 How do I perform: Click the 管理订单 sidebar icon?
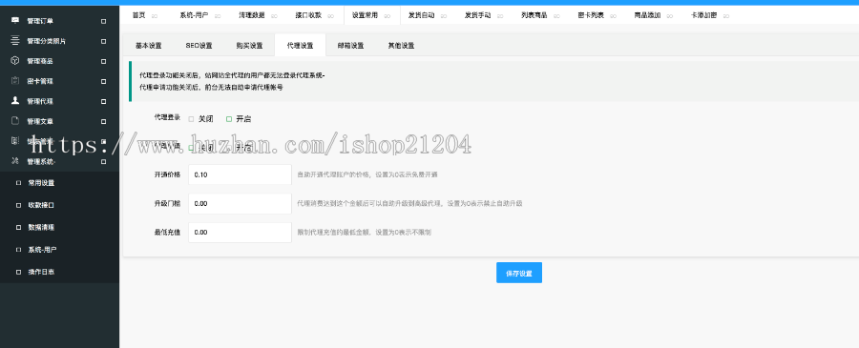click(x=15, y=21)
